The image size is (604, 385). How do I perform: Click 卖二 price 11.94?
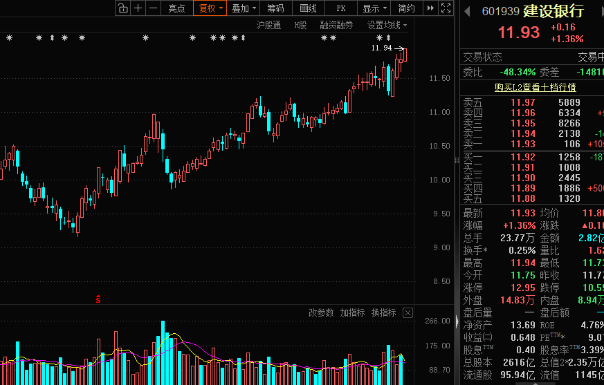[x=523, y=133]
